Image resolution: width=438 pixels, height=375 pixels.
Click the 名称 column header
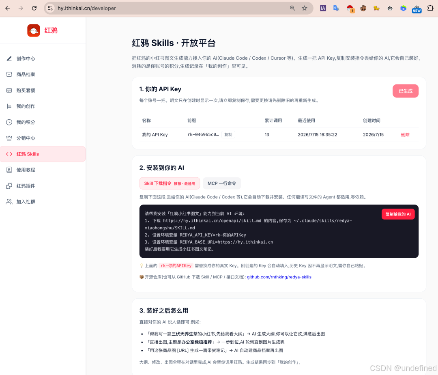click(146, 121)
